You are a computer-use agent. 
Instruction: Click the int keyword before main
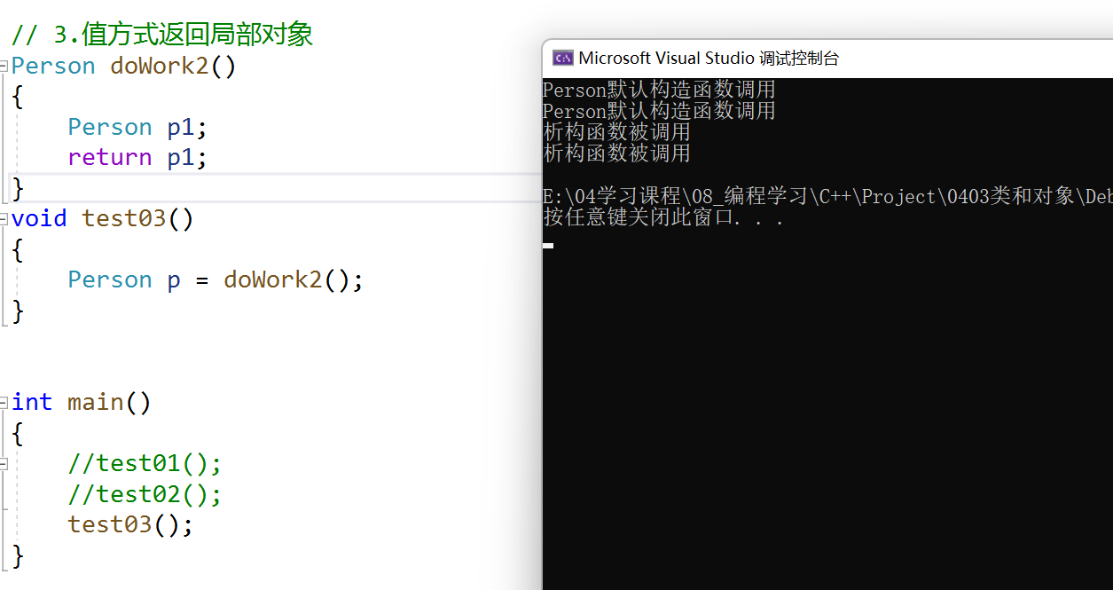(32, 403)
